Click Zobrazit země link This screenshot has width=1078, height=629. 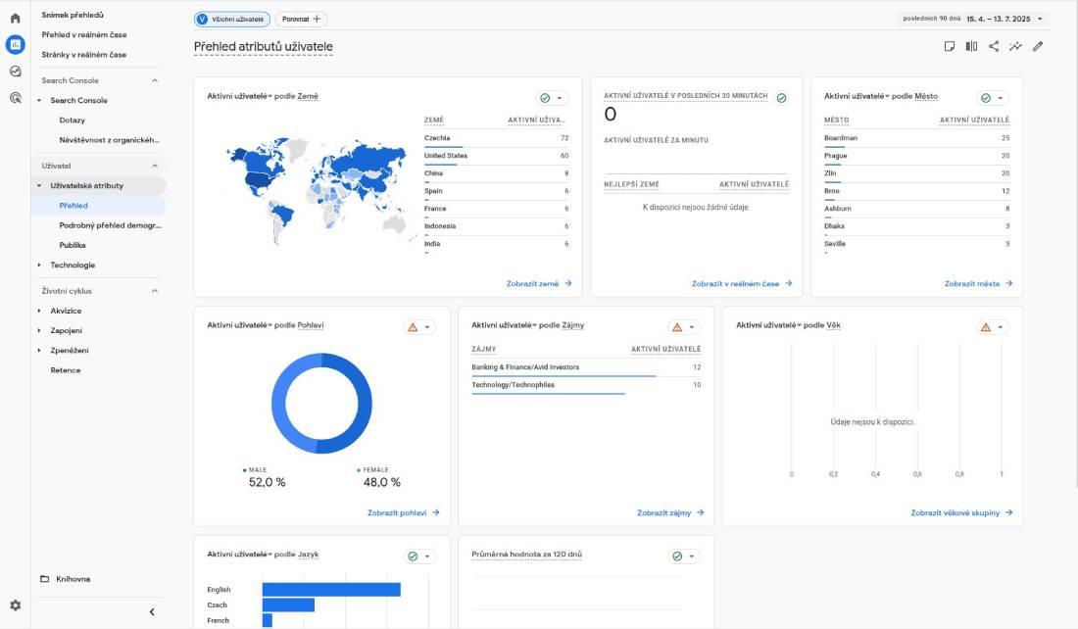click(x=538, y=284)
